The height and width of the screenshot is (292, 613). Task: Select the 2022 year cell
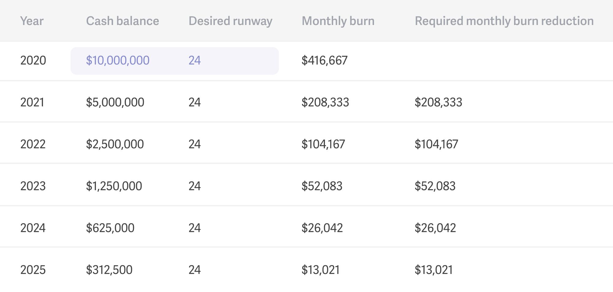point(33,144)
